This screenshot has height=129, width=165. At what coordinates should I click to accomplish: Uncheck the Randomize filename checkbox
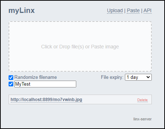(x=11, y=77)
